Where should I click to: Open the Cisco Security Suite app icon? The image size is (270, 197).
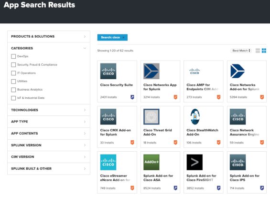[x=108, y=71]
